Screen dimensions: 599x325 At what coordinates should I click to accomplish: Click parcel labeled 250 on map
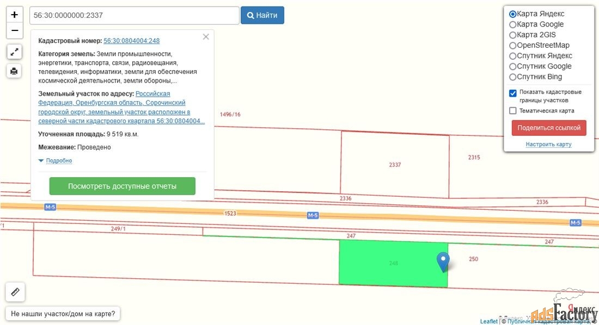click(473, 259)
